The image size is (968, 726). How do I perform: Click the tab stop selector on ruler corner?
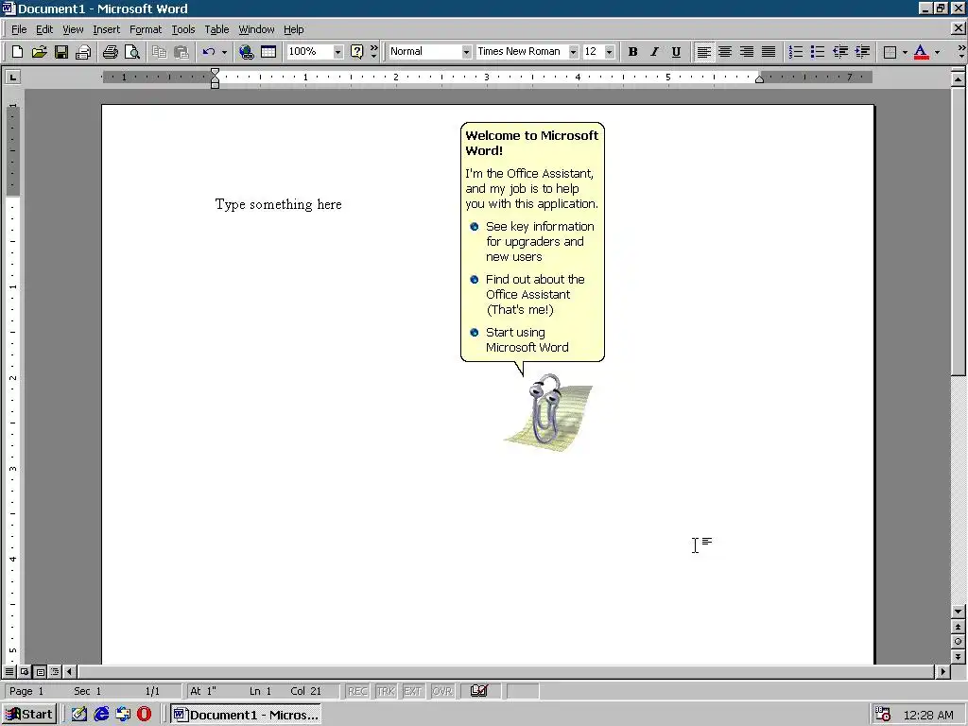click(x=12, y=78)
